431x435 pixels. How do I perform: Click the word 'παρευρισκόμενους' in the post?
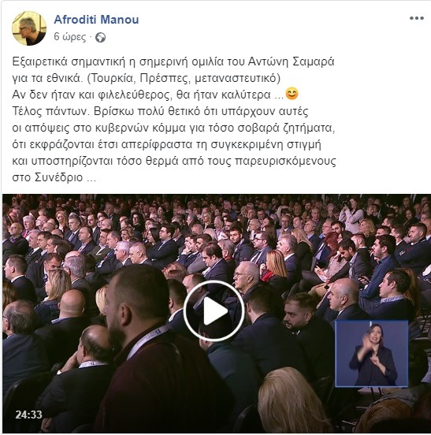click(285, 162)
